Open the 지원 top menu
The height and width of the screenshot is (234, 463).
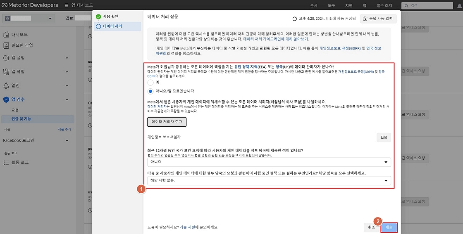pyautogui.click(x=349, y=6)
